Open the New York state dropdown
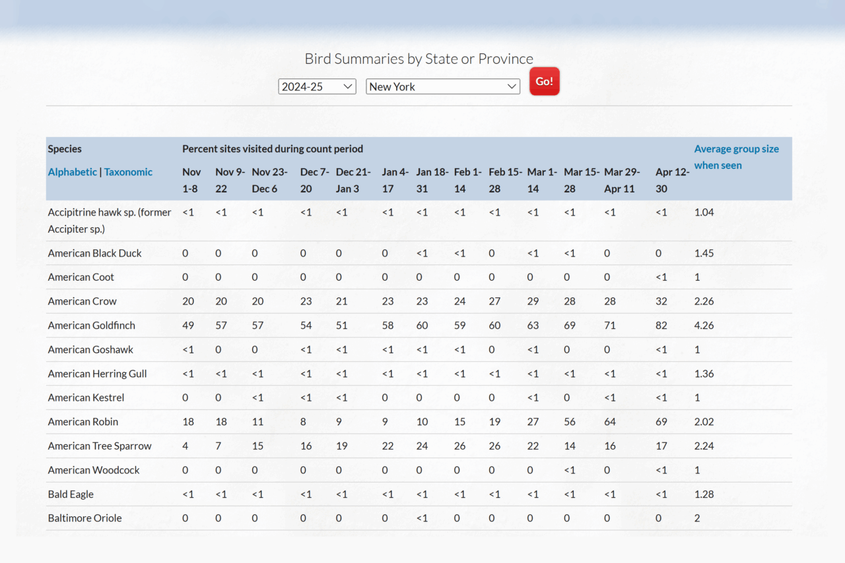 tap(442, 86)
